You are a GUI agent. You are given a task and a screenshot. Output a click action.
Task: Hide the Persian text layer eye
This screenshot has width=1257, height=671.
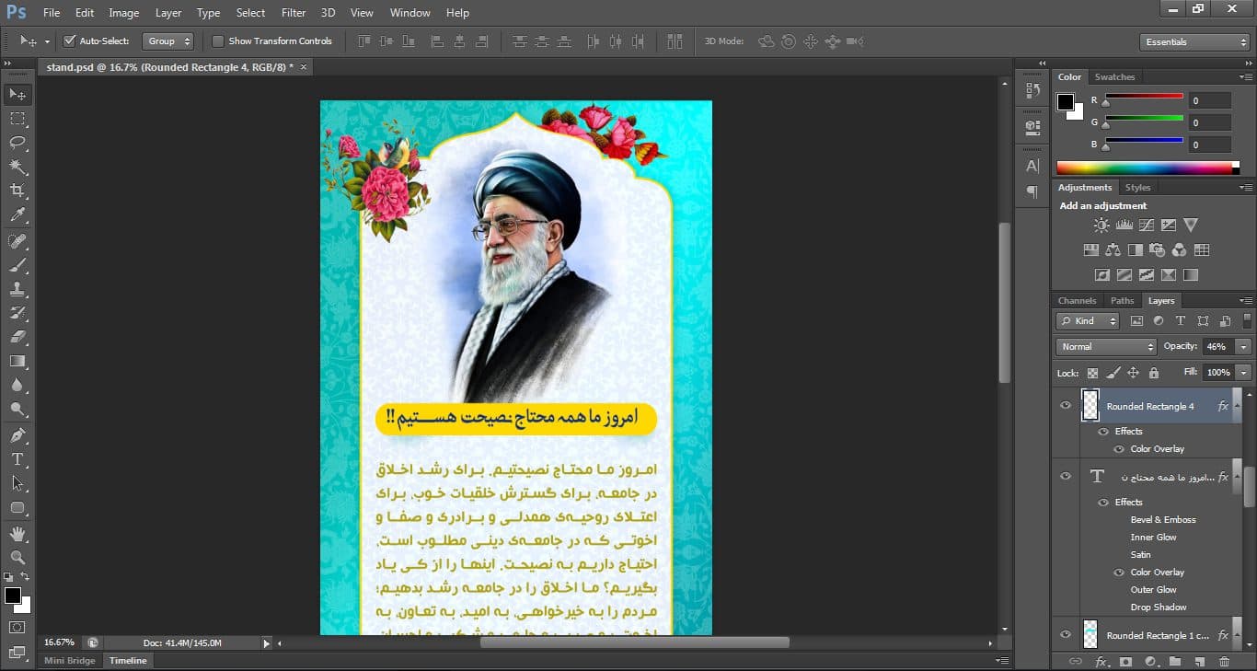coord(1066,476)
